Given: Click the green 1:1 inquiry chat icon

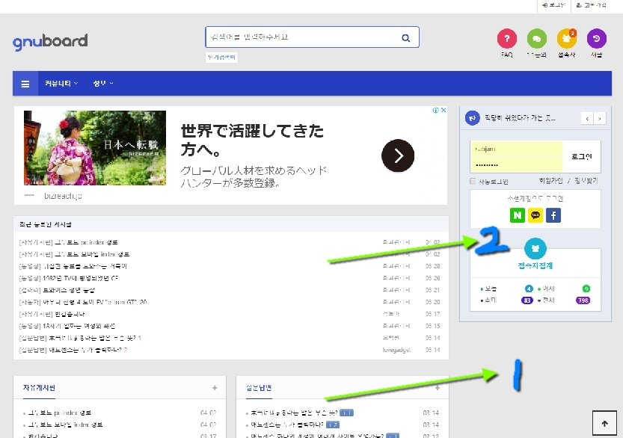Looking at the screenshot, I should (x=536, y=39).
